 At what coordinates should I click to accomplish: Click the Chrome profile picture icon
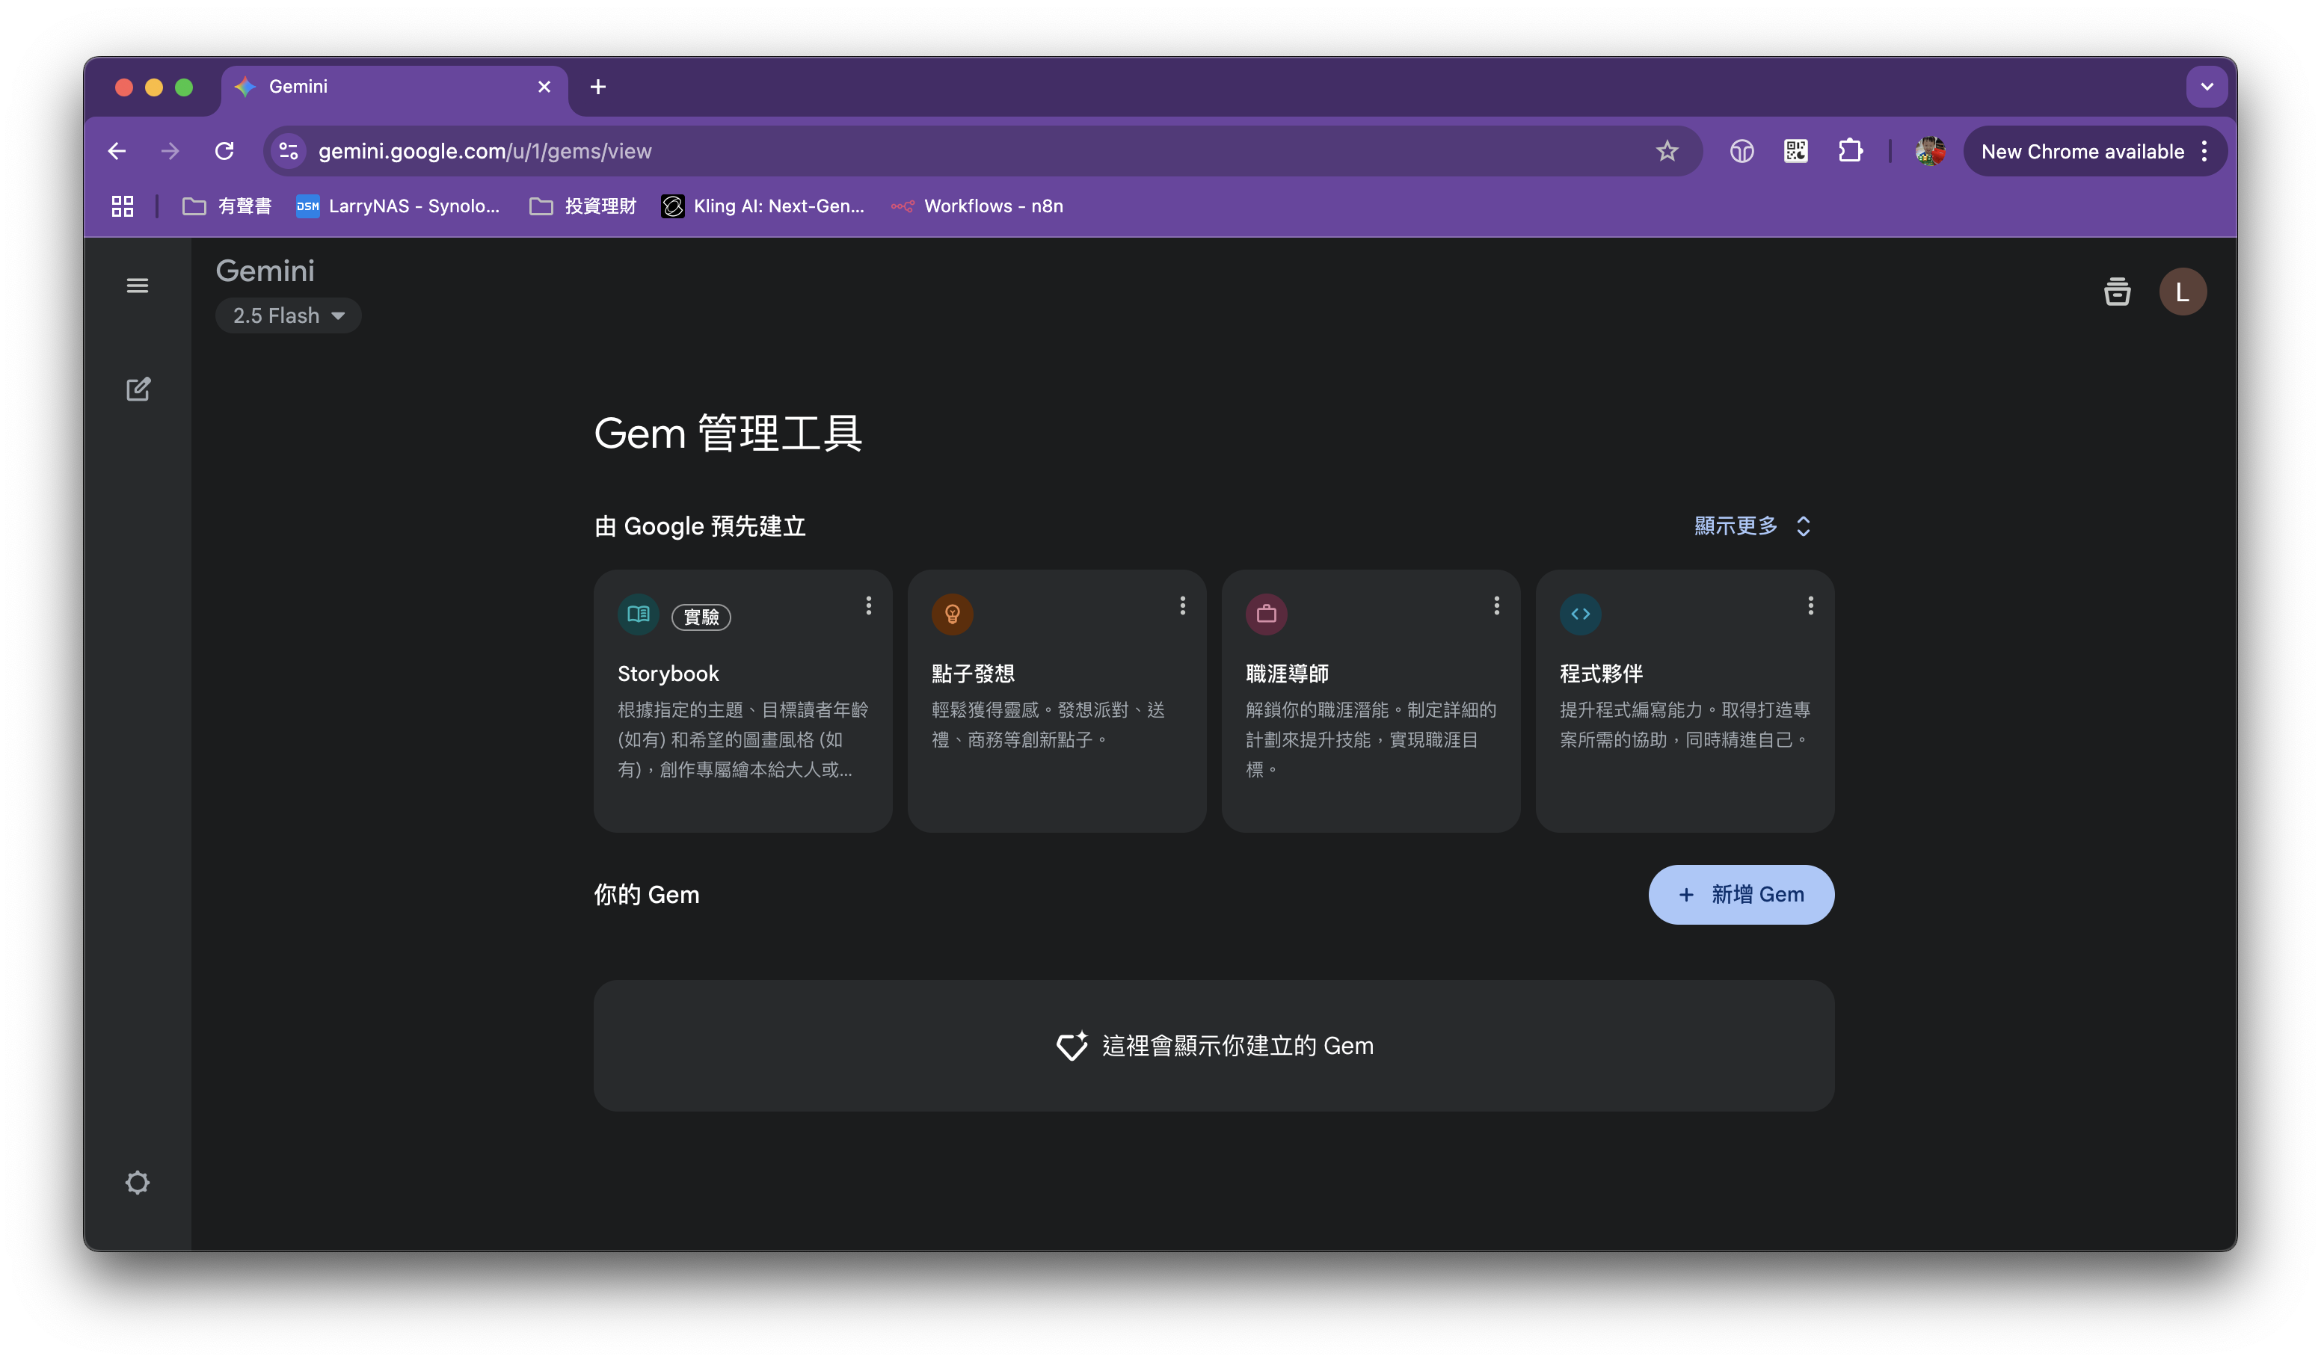click(x=1930, y=151)
